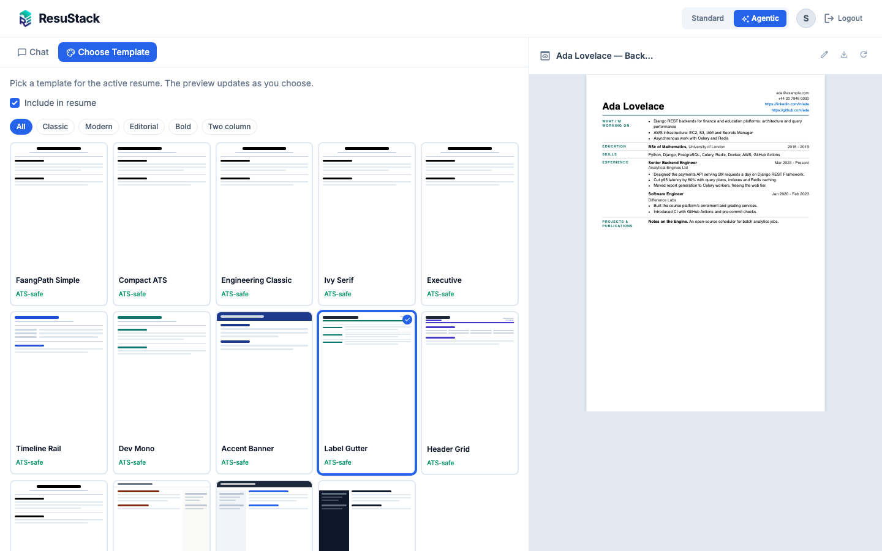Image resolution: width=882 pixels, height=551 pixels.
Task: Choose the Executive template
Action: [470, 224]
